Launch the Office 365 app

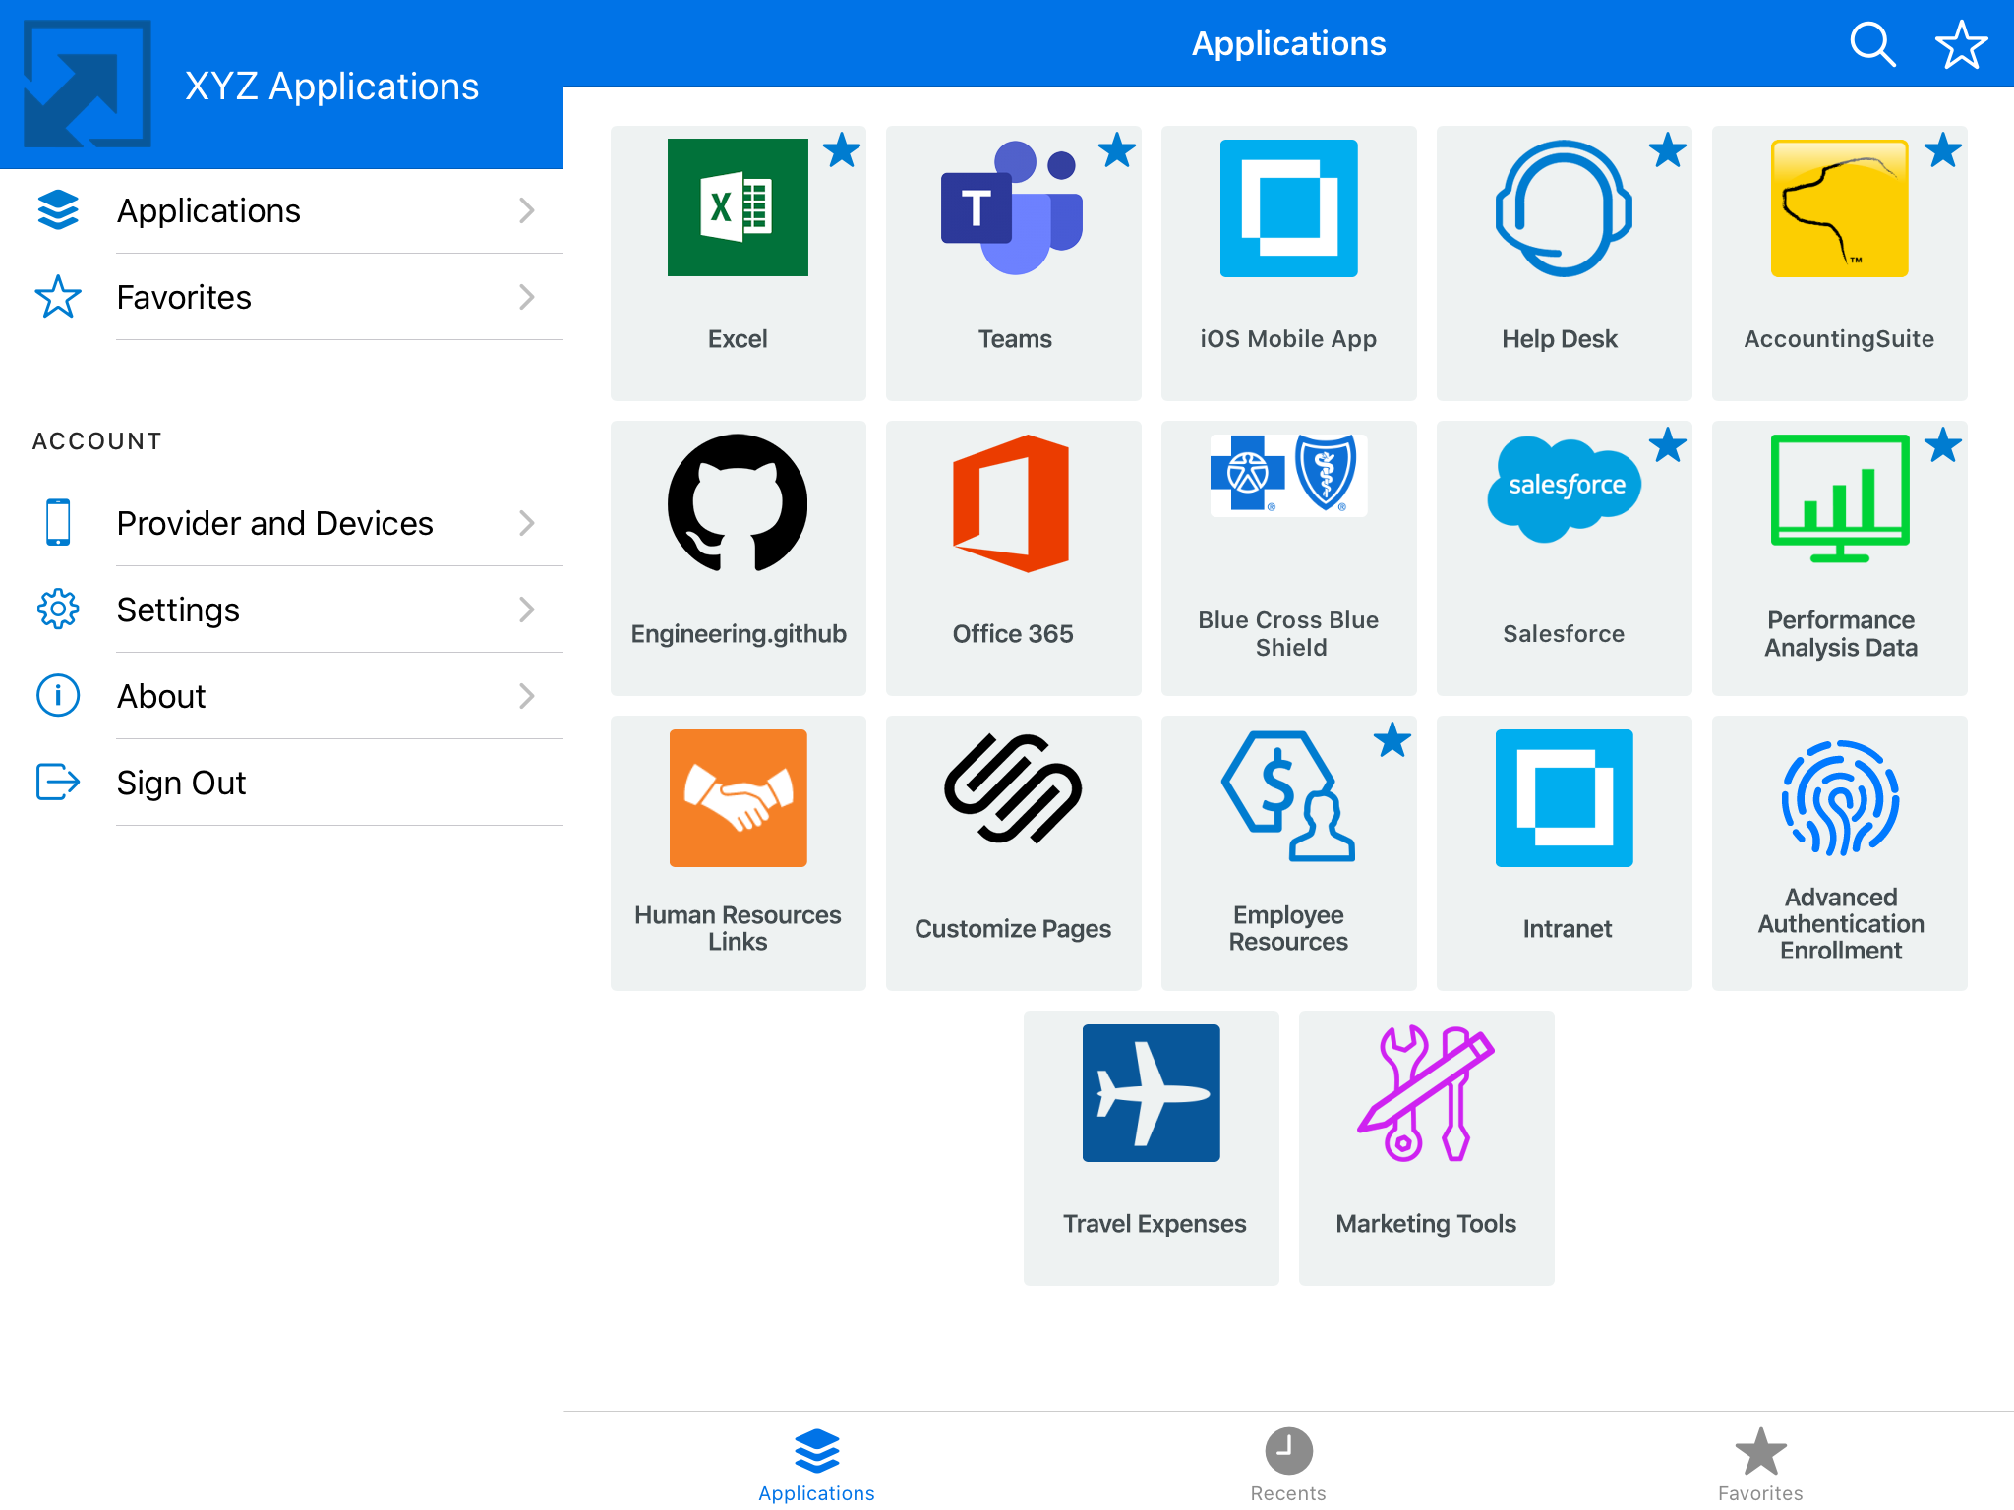1013,503
